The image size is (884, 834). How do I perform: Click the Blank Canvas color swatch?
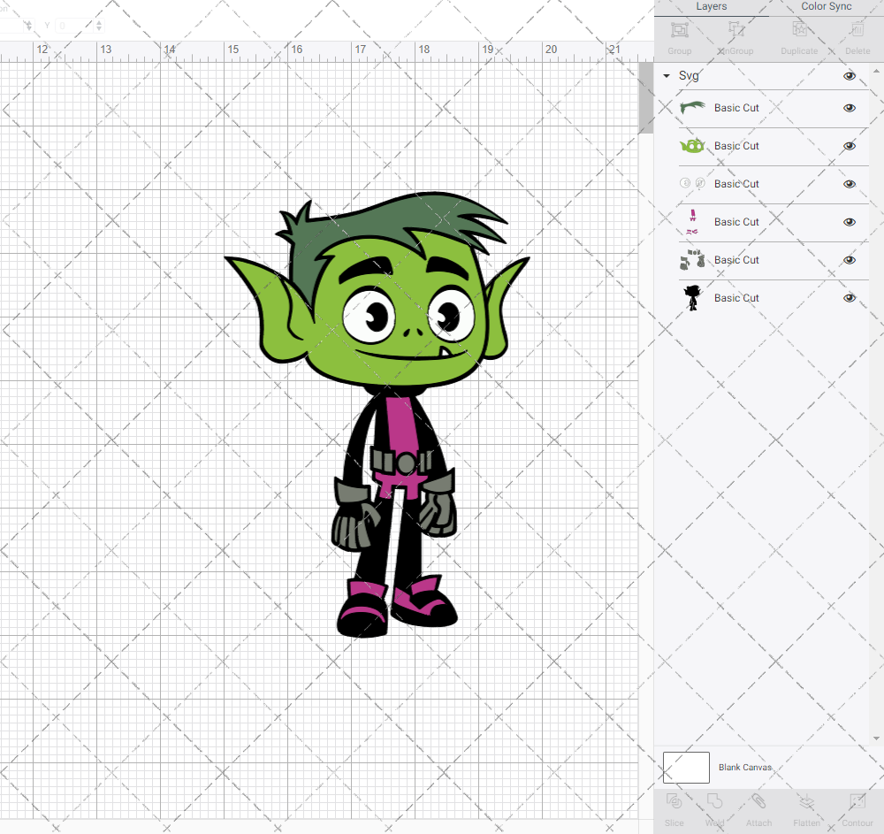point(686,768)
